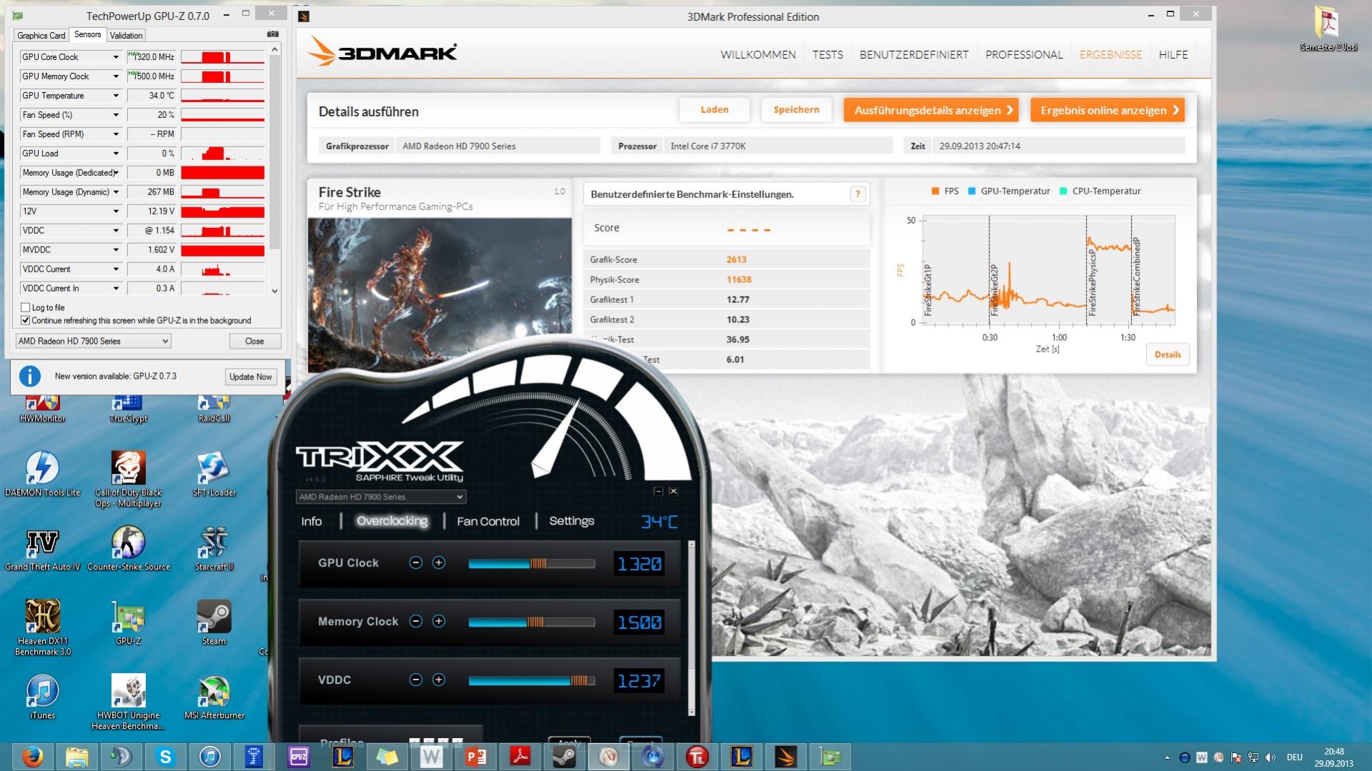Open the iTunes desktop shortcut
This screenshot has width=1372, height=771.
(x=42, y=697)
